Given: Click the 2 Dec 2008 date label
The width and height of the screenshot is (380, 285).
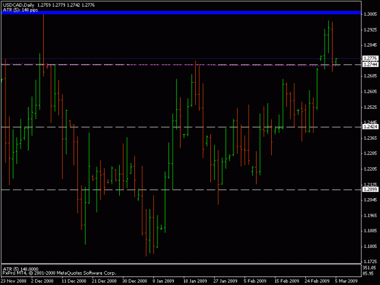Looking at the screenshot, I should [x=43, y=281].
